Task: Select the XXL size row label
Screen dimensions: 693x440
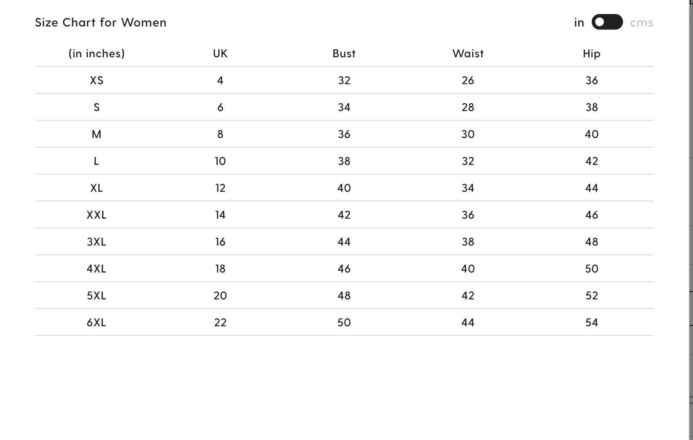Action: [97, 215]
